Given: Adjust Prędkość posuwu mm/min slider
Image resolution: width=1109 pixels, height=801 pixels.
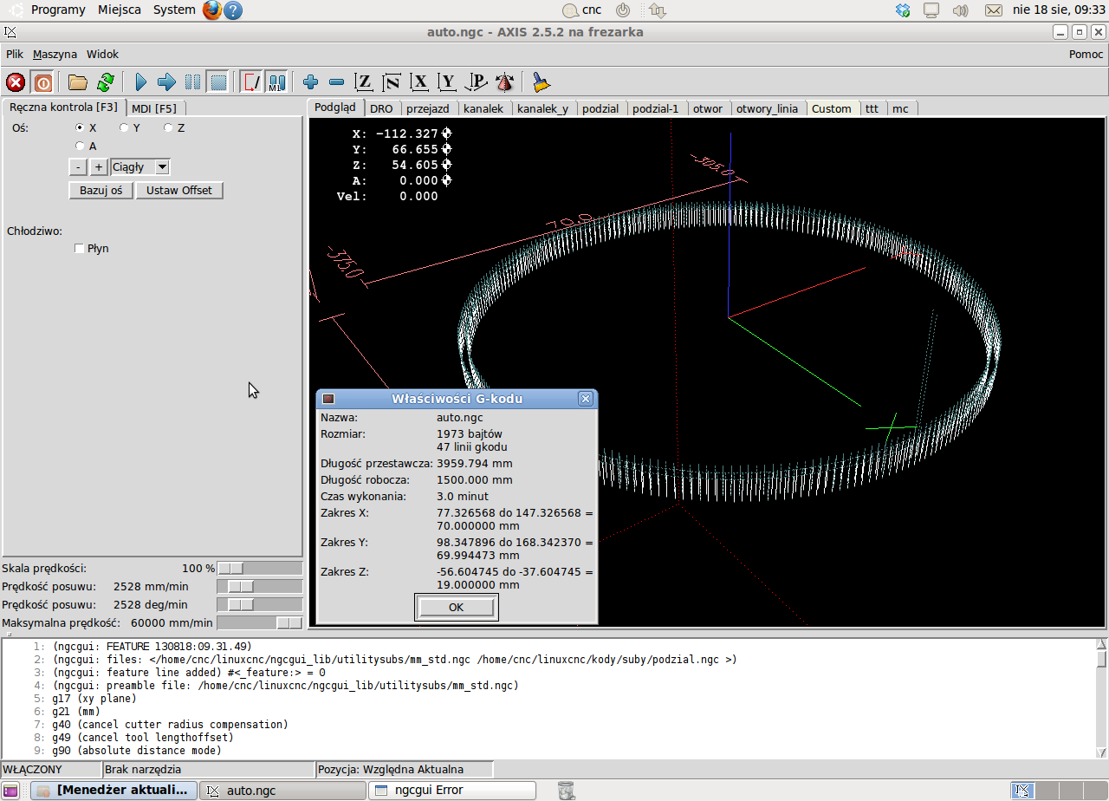Looking at the screenshot, I should tap(260, 587).
